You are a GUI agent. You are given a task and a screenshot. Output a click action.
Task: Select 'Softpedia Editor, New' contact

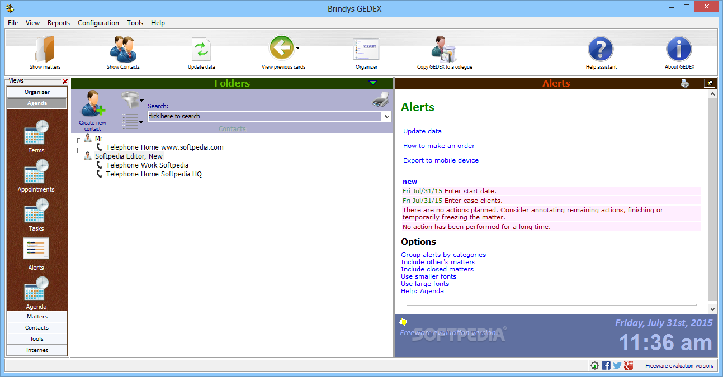click(129, 156)
